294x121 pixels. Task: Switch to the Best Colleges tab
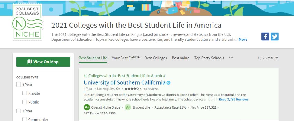click(x=156, y=58)
